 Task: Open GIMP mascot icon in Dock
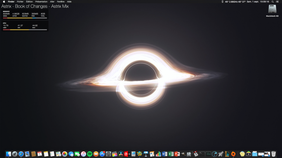point(183,154)
